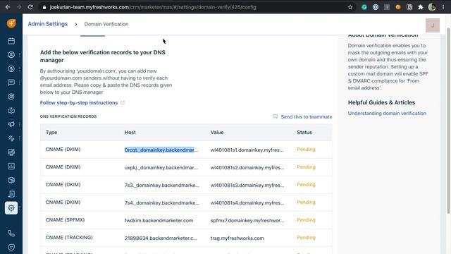Screen dimensions: 451x254
Task: Click the Status column header
Action: point(304,132)
